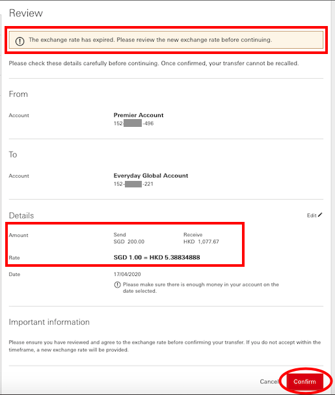
Task: Click the SGD 200.00 send amount
Action: [x=129, y=241]
